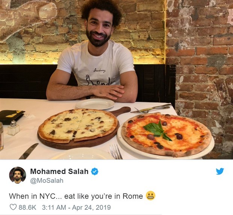Click the fork between the two pizzas
This screenshot has height=215, width=233.
click(x=116, y=151)
